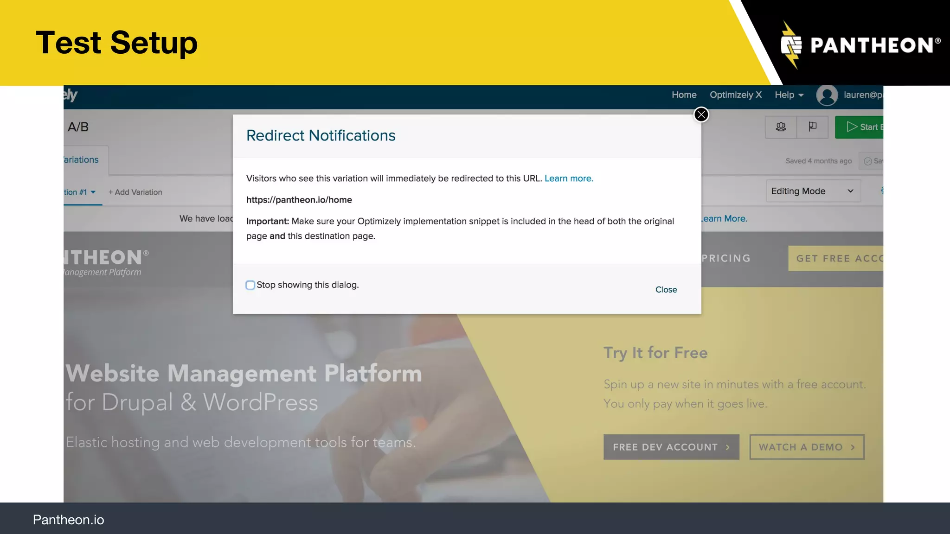950x534 pixels.
Task: Expand the Variation #1 dropdown arrow
Action: (93, 192)
